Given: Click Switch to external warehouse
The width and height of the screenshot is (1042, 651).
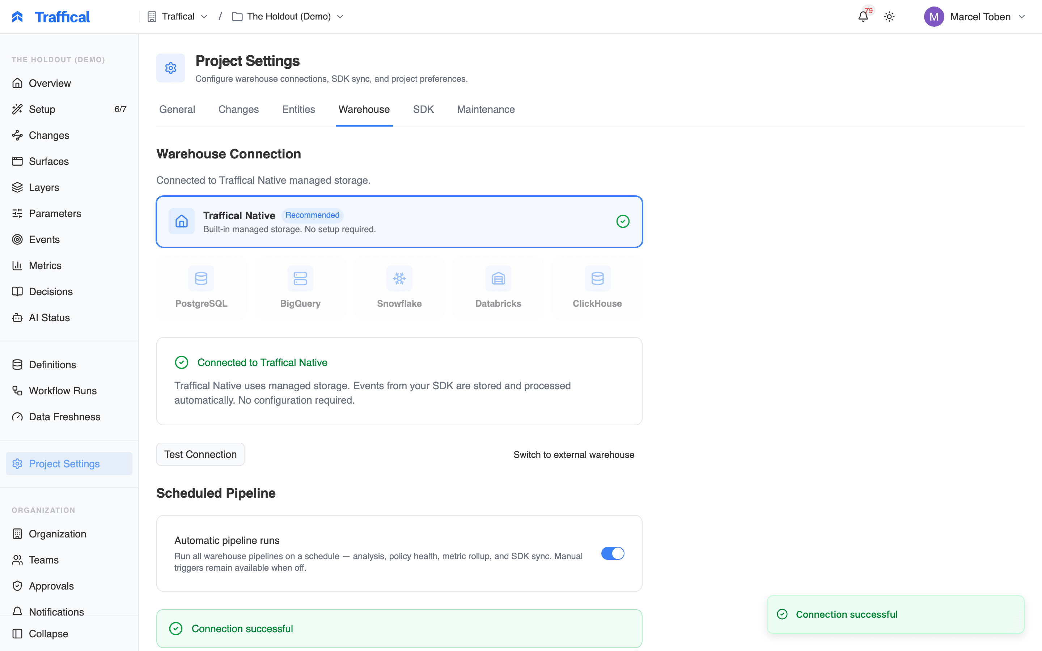Looking at the screenshot, I should point(573,455).
